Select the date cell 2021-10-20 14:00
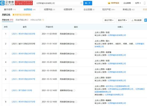This screenshot has width=147, height=106. point(49,62)
